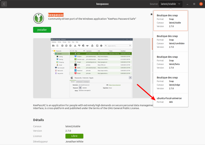Close the window with the orange button
Screen dimensions: 205x145
tap(201, 4)
